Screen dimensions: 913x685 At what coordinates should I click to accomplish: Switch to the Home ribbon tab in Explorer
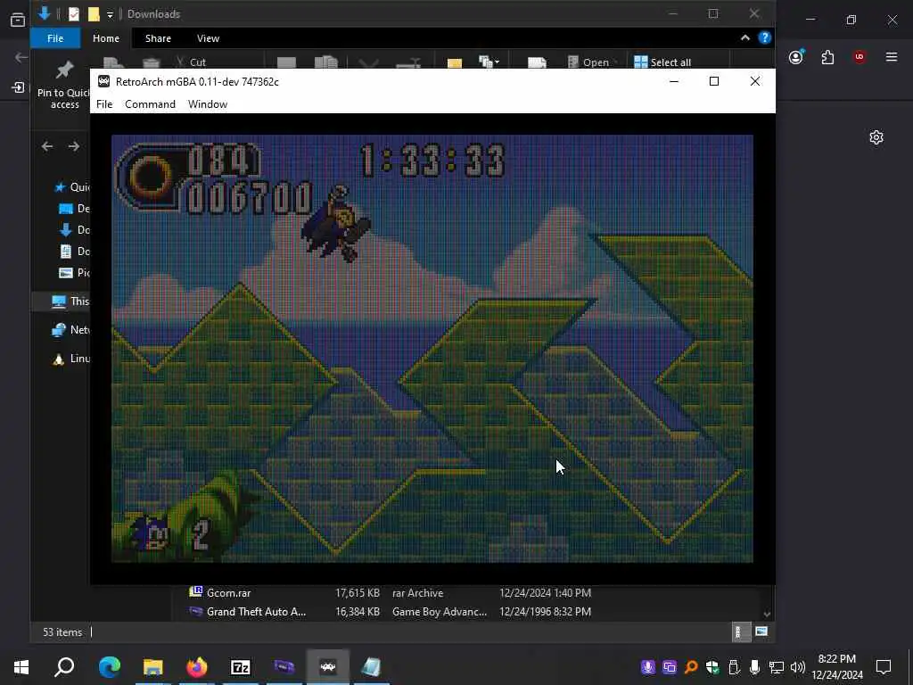coord(106,38)
